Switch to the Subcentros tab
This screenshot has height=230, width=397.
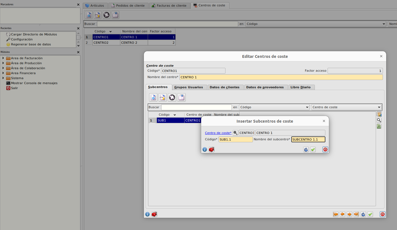[x=159, y=87]
